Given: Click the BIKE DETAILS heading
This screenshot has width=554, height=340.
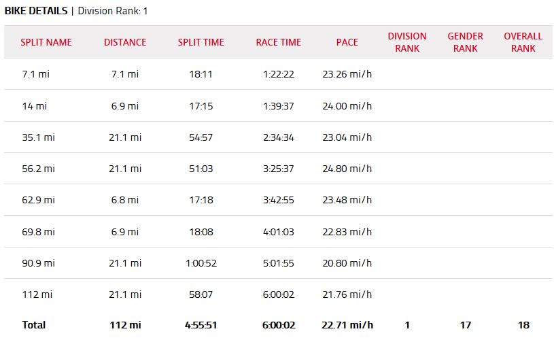Looking at the screenshot, I should [36, 11].
